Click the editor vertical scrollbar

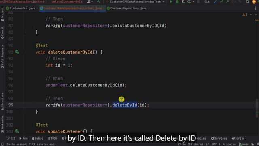click(257, 108)
